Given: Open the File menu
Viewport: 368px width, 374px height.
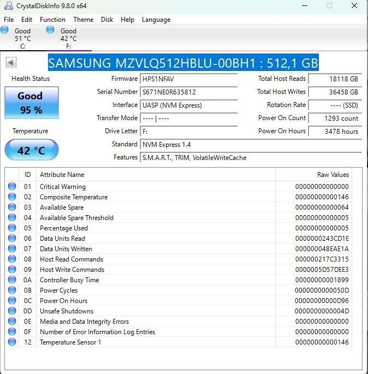Looking at the screenshot, I should point(9,20).
